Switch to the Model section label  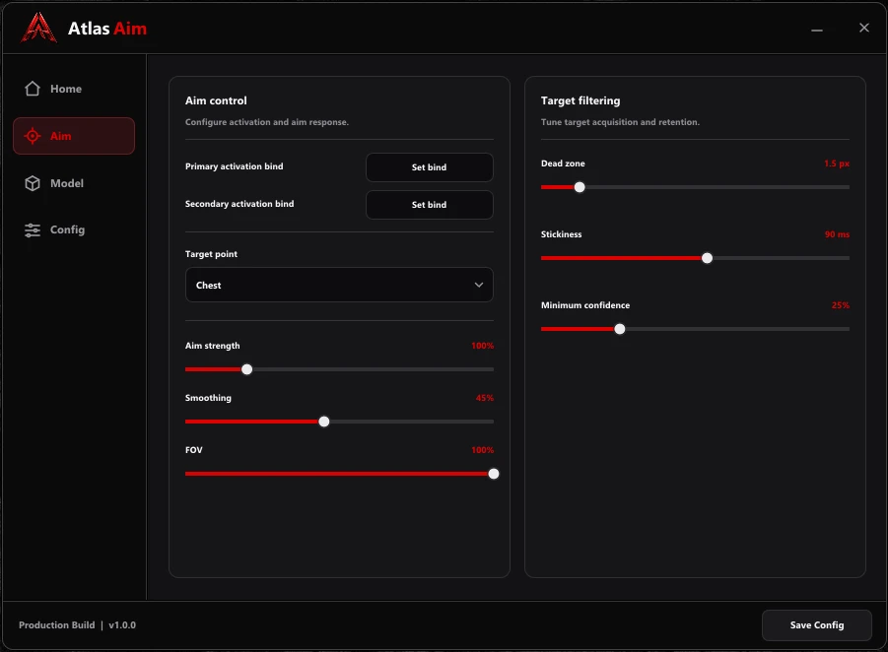tap(67, 183)
